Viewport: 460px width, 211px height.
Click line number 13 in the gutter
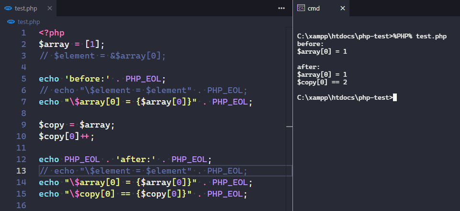tap(22, 171)
